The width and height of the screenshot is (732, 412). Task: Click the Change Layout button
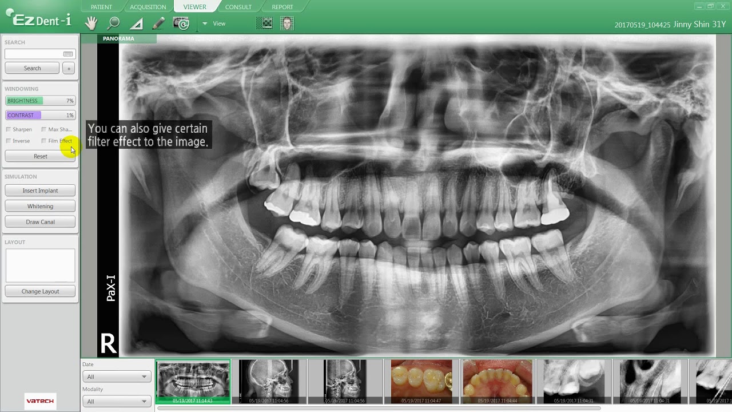40,291
